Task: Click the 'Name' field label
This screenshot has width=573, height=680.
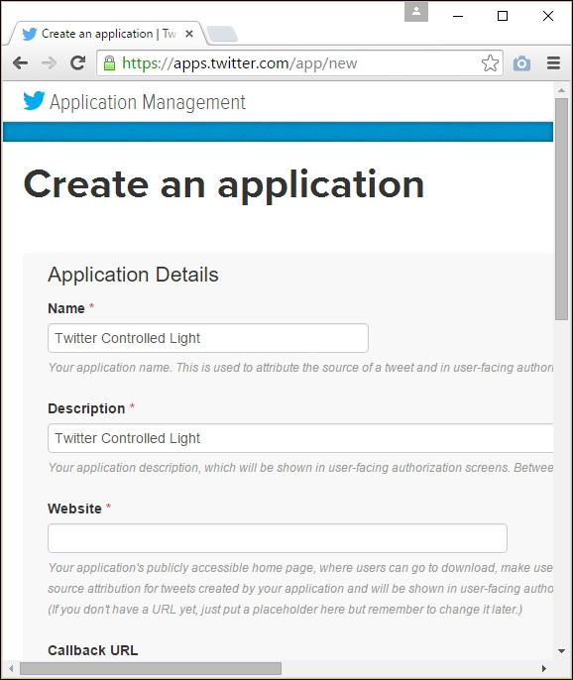Action: tap(66, 308)
